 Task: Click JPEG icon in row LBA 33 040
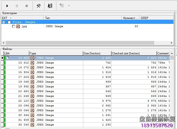(x=32, y=124)
